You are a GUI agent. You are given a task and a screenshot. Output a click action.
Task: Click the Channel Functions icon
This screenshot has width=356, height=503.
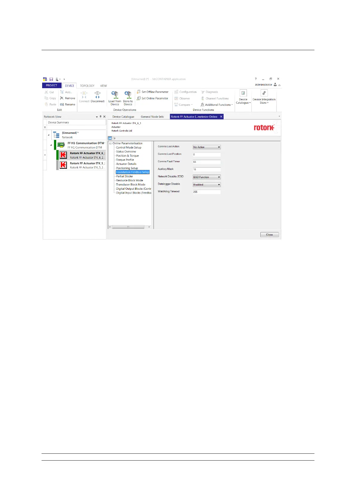click(203, 99)
